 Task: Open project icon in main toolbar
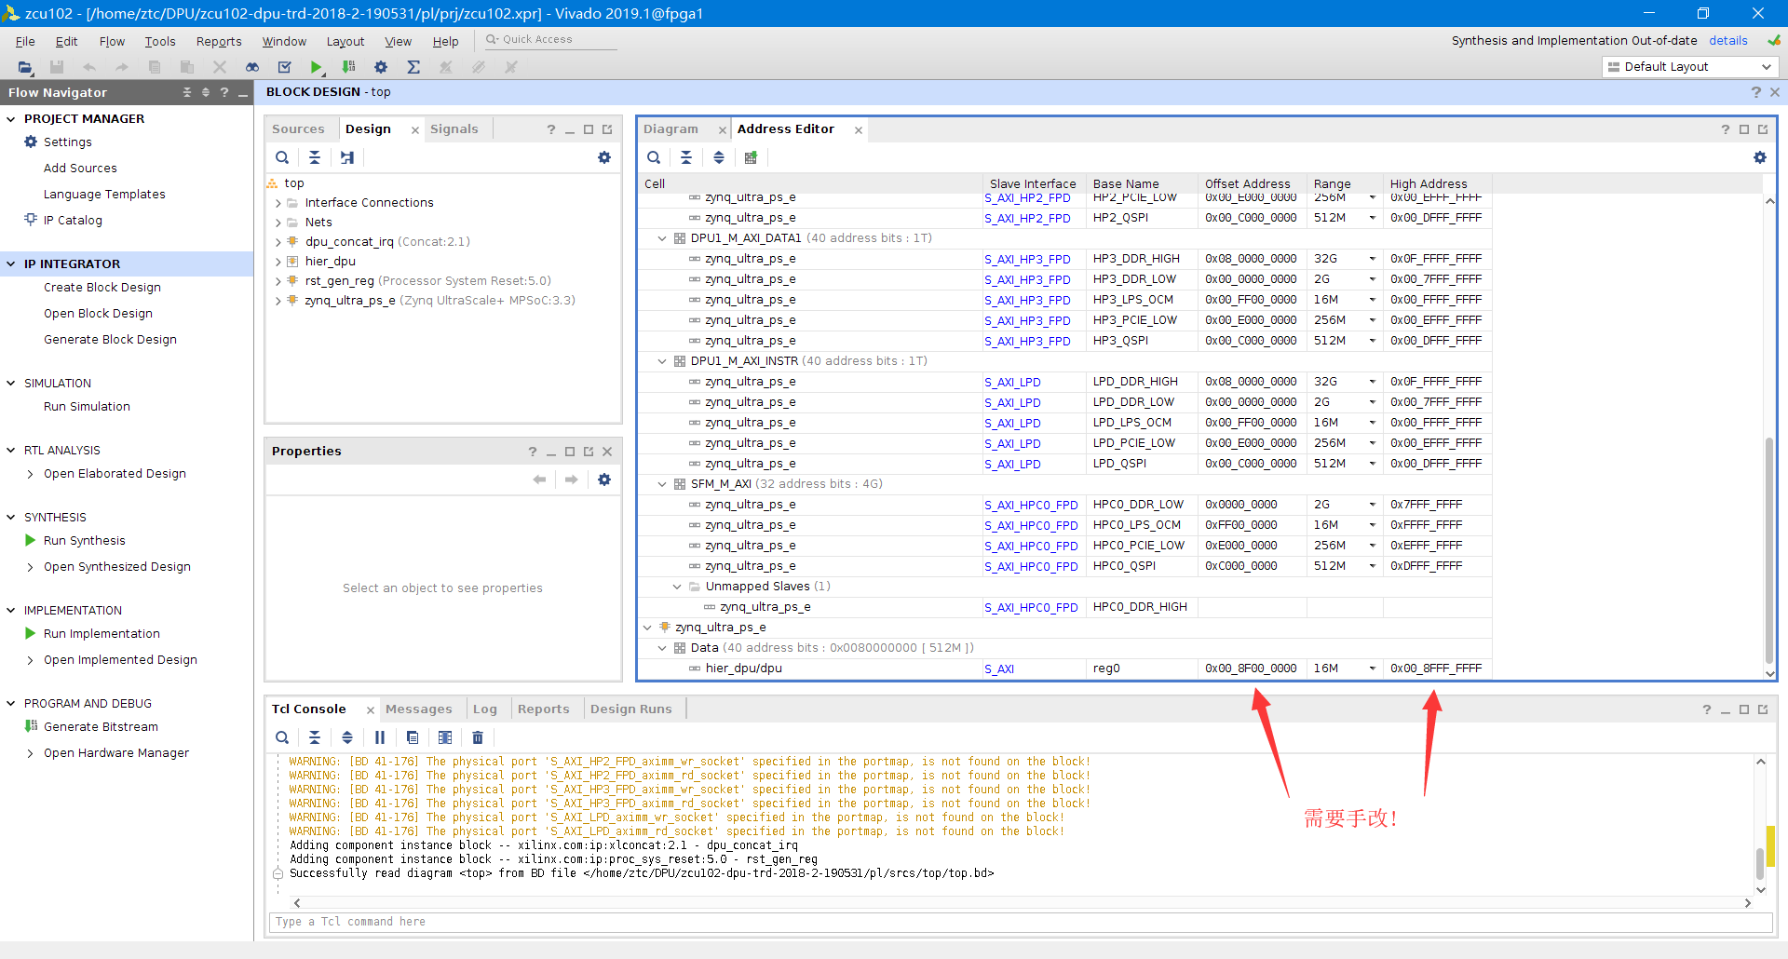pos(25,67)
